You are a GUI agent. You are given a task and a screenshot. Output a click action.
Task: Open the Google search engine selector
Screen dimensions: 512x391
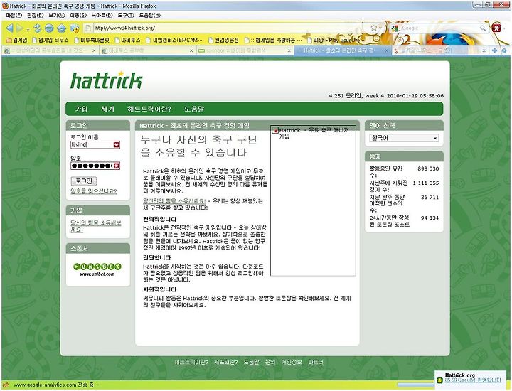(x=395, y=28)
